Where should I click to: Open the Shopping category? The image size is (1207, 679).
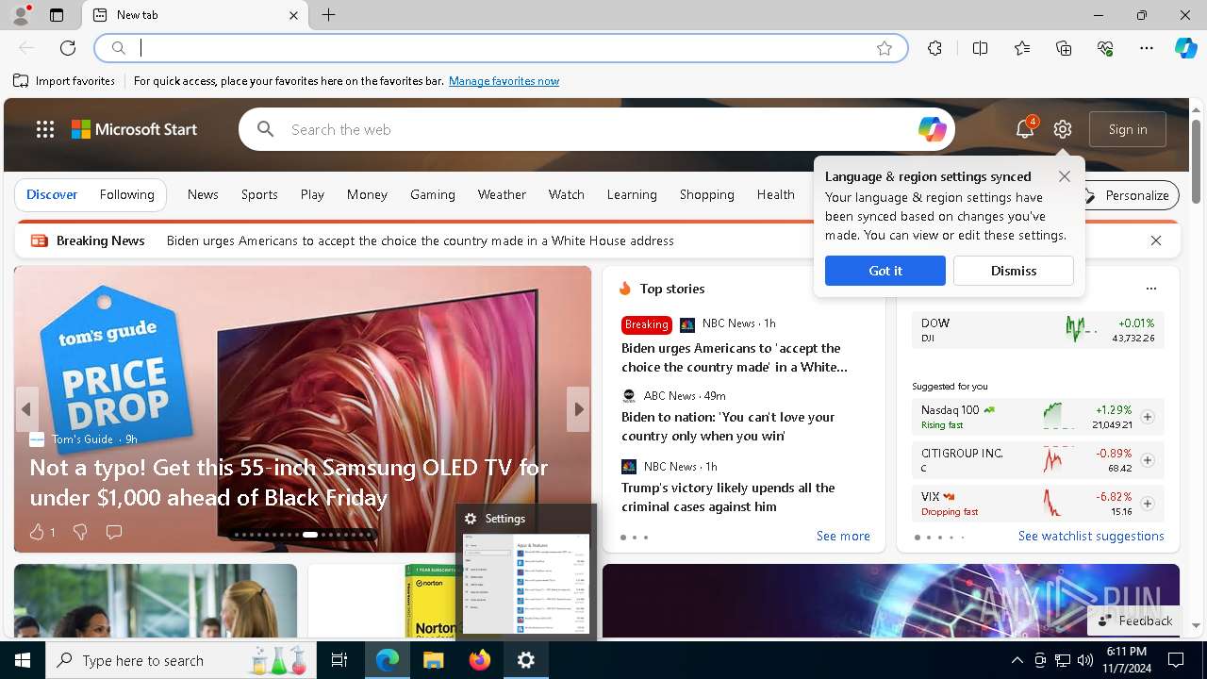pos(706,194)
